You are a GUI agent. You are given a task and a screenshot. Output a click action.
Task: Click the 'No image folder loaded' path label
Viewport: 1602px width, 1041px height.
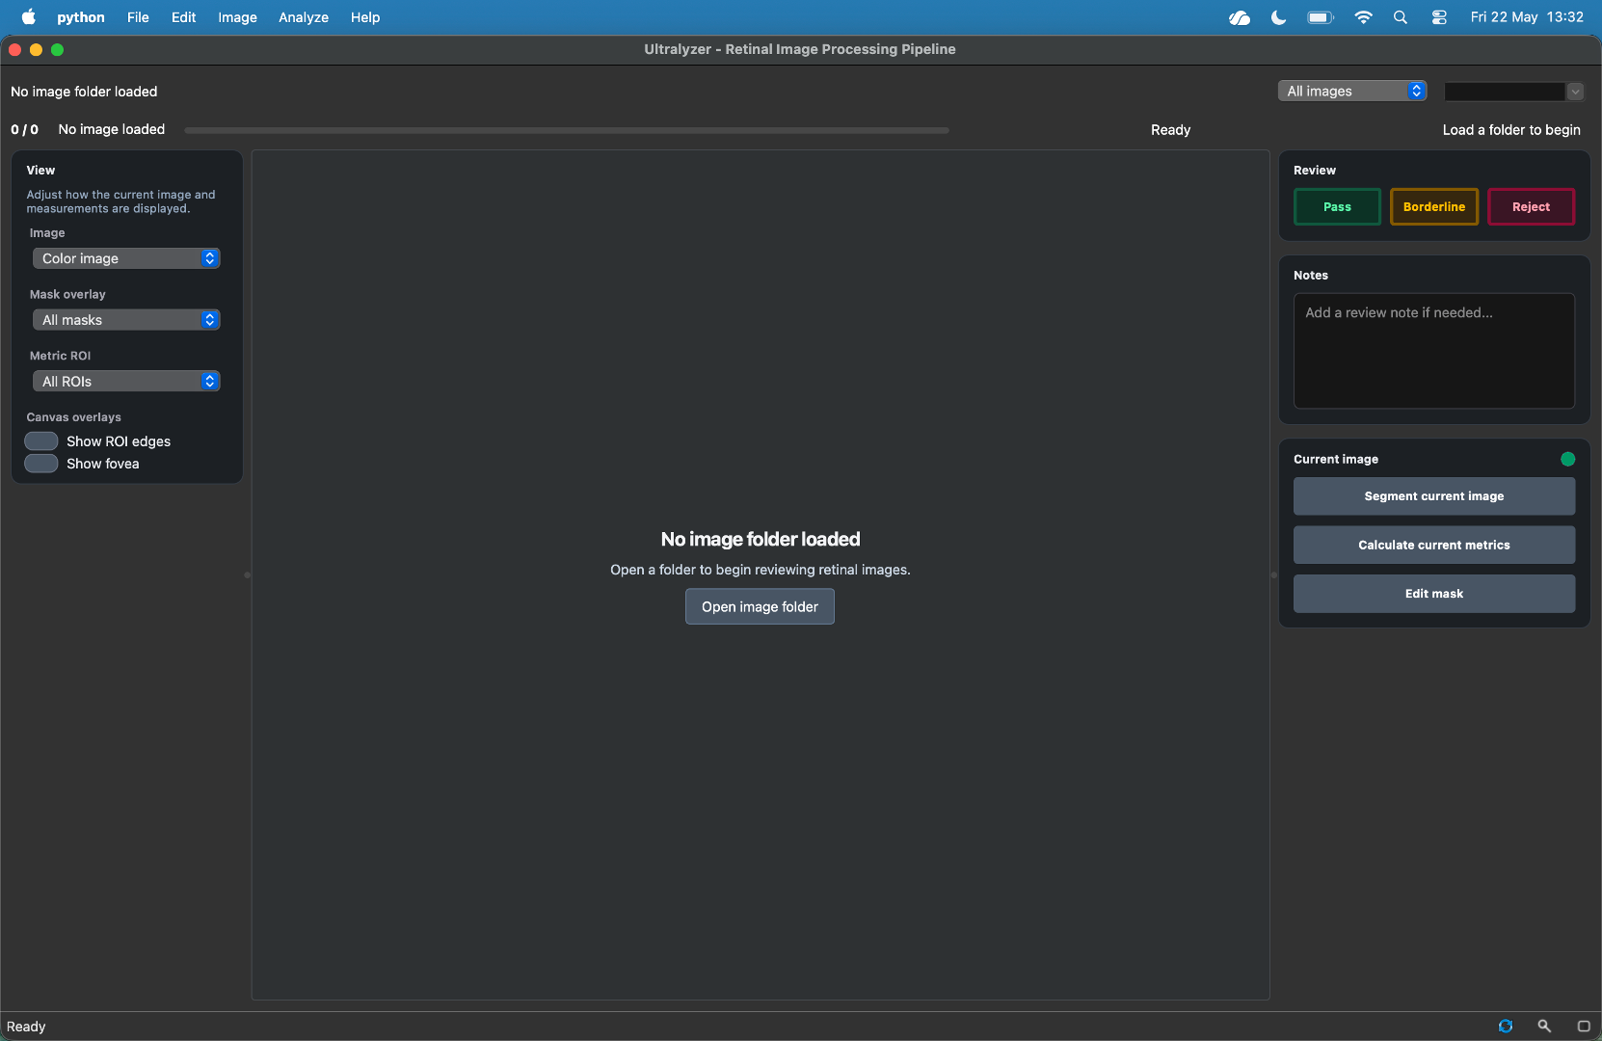[x=84, y=92]
